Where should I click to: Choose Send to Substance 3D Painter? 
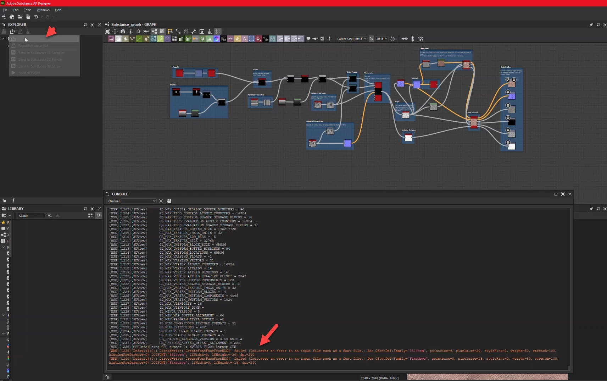tap(44, 59)
